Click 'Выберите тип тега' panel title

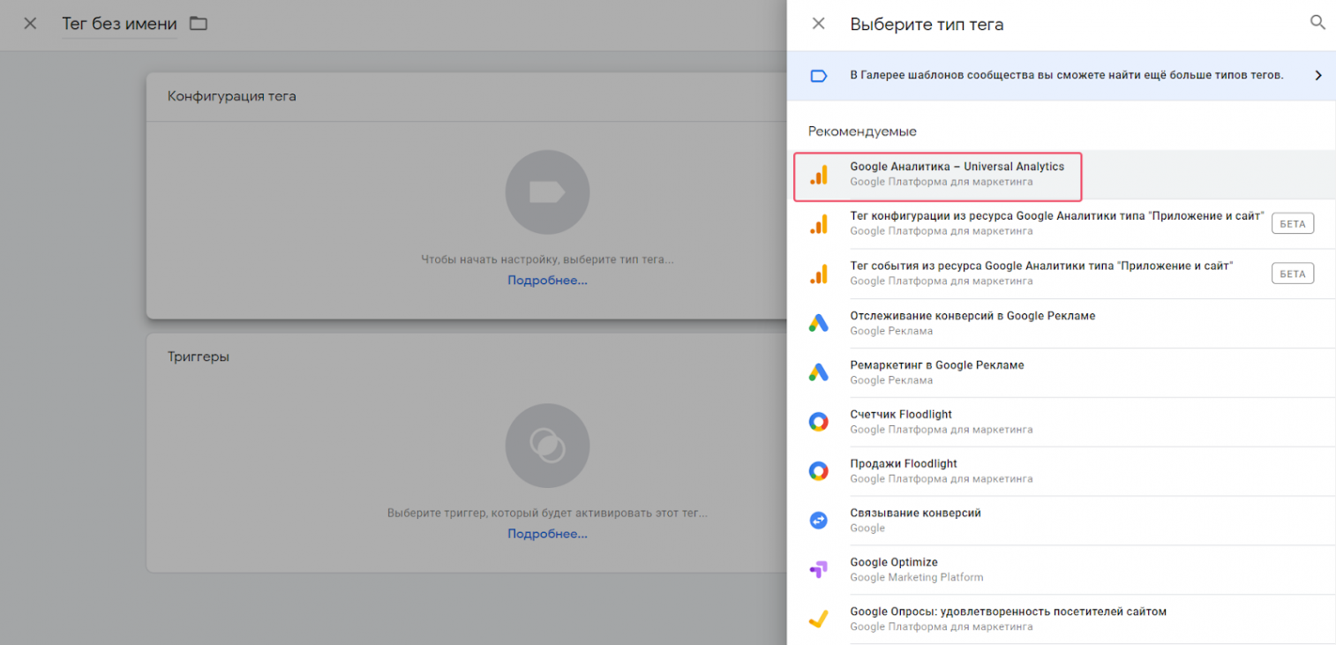(927, 24)
